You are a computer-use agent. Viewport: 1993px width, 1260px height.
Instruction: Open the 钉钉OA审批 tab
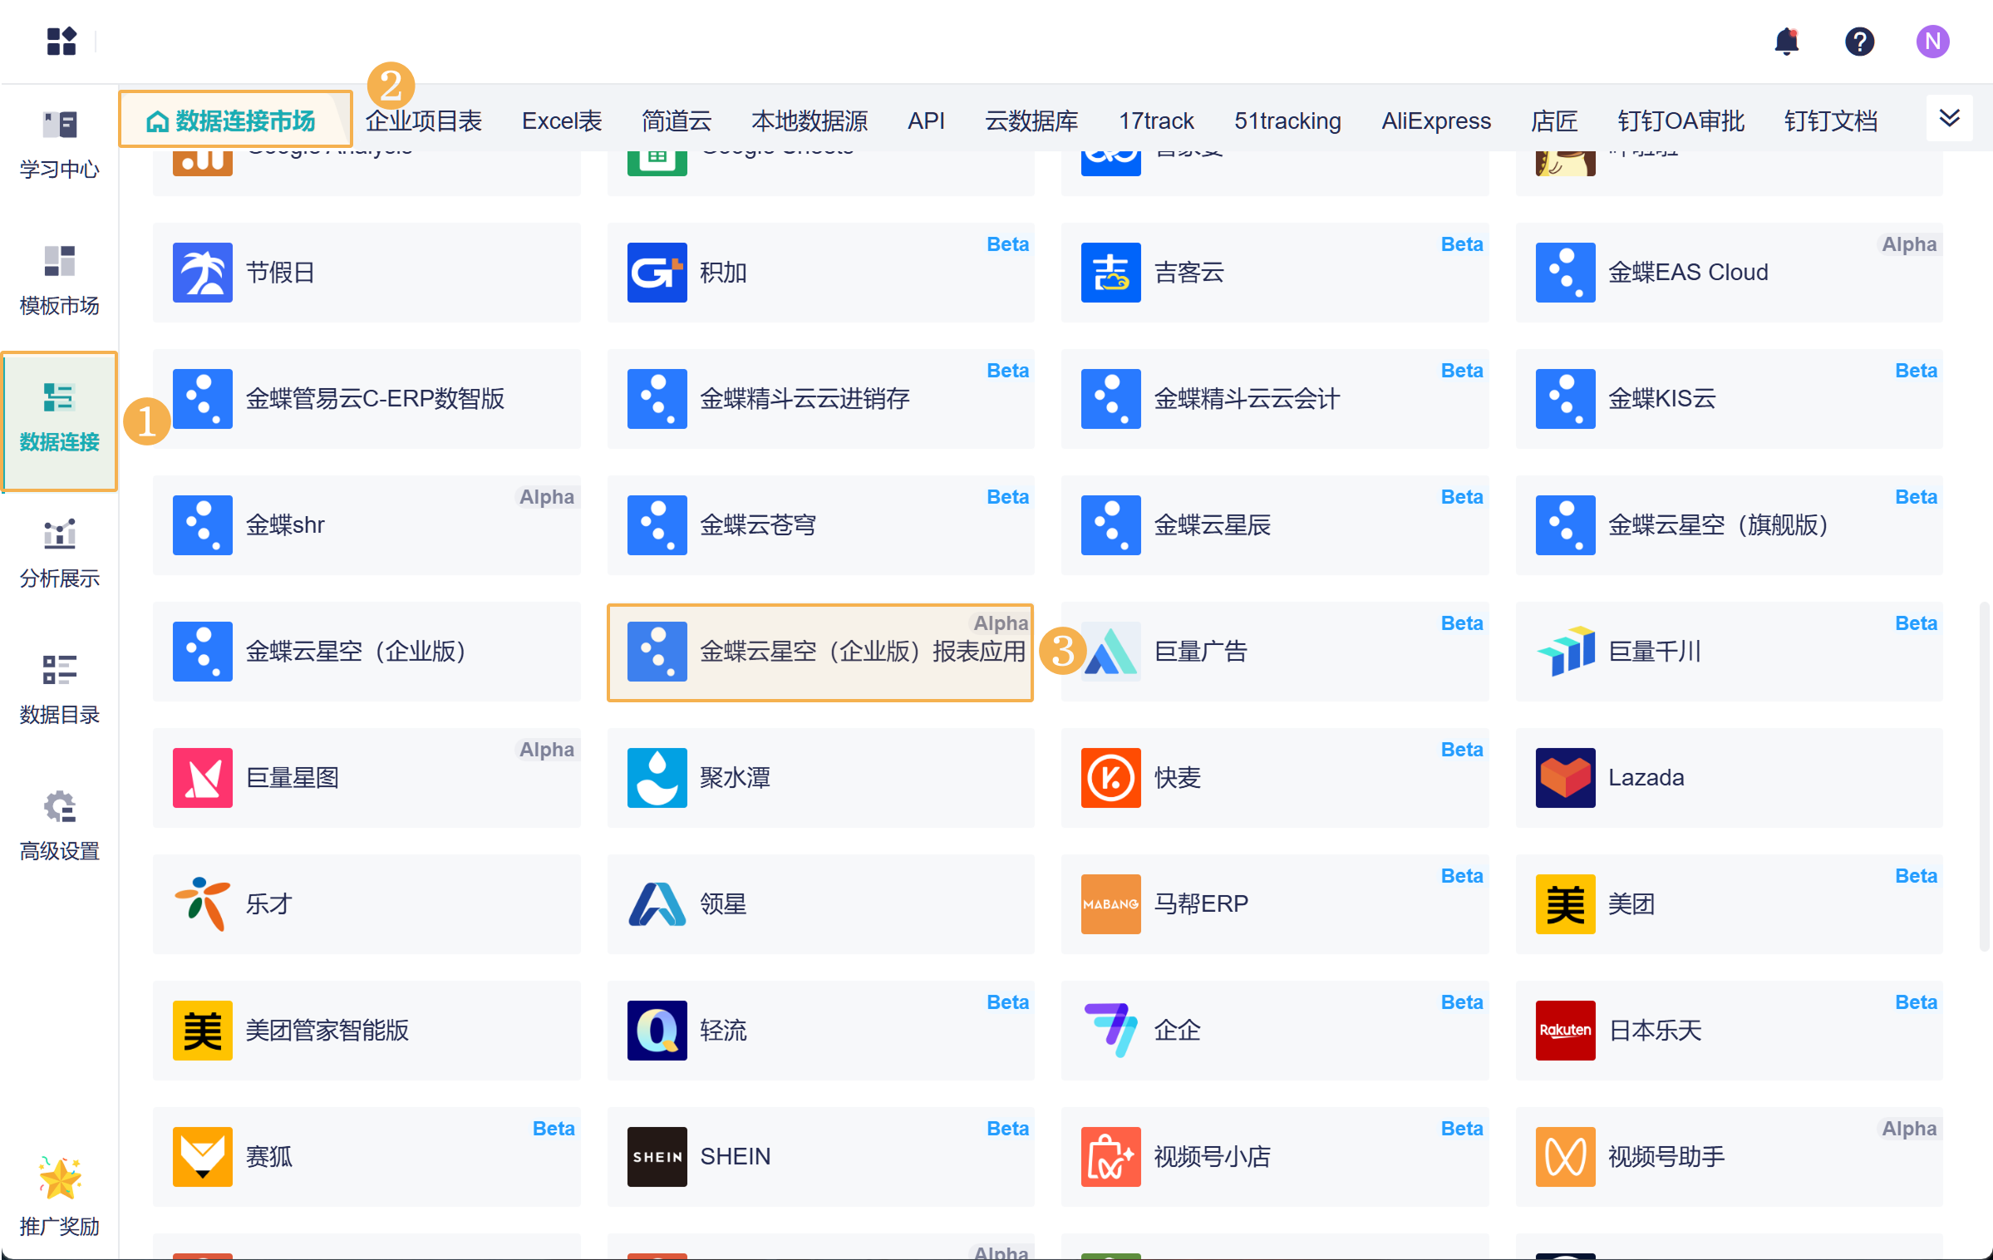1681,121
